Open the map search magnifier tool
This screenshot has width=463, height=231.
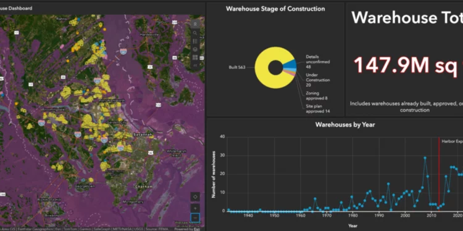195,33
